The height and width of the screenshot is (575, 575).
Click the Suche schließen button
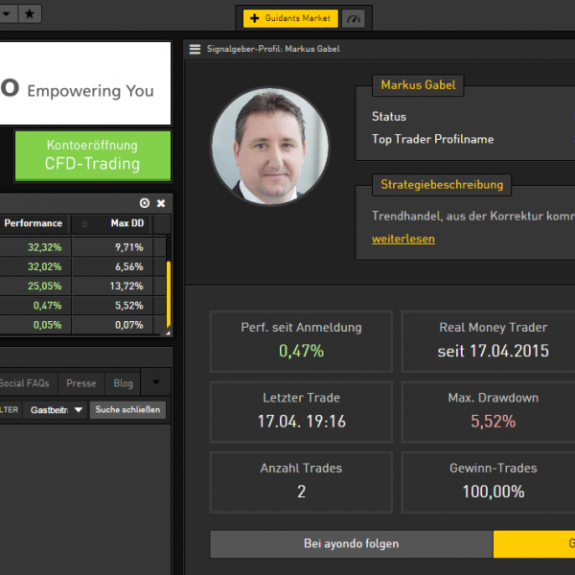pyautogui.click(x=127, y=410)
